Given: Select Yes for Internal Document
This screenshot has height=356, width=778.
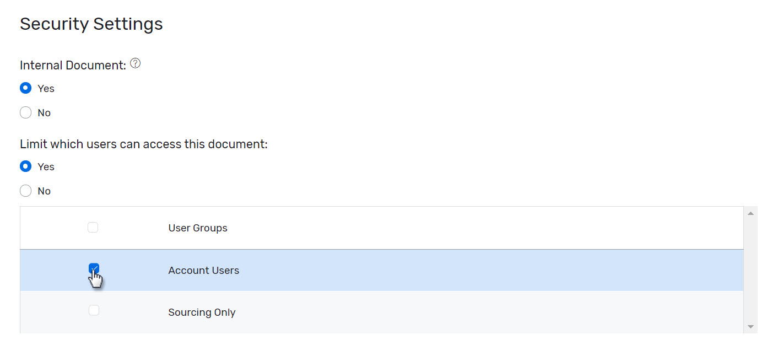Looking at the screenshot, I should pos(25,88).
